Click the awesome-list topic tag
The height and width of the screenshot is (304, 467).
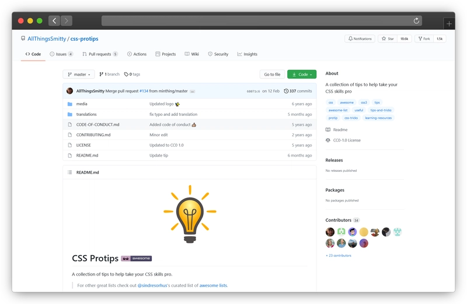338,110
